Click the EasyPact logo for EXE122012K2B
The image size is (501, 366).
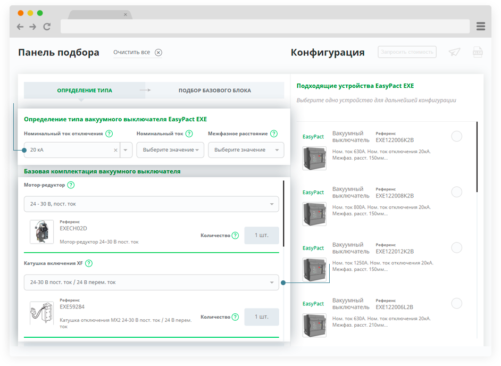pos(313,248)
